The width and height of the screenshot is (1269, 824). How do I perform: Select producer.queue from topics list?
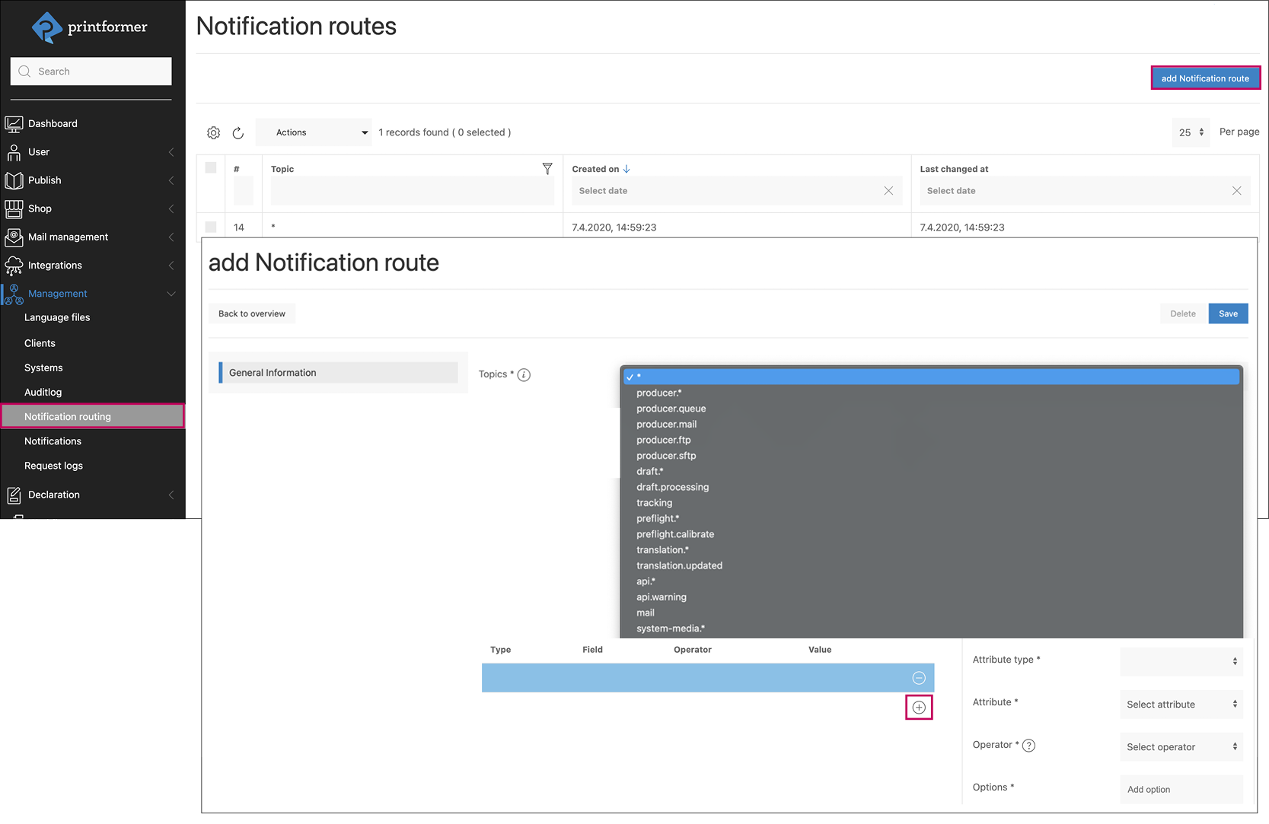[x=671, y=409]
